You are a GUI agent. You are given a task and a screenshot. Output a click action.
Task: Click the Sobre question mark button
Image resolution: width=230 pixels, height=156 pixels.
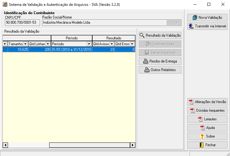(207, 136)
